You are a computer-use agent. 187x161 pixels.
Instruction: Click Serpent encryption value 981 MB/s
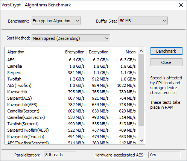click(76, 73)
